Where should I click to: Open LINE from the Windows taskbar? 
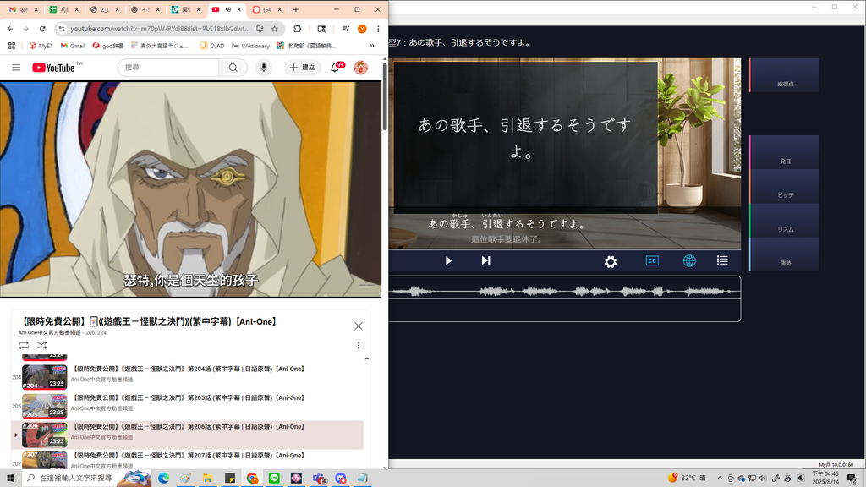click(274, 478)
